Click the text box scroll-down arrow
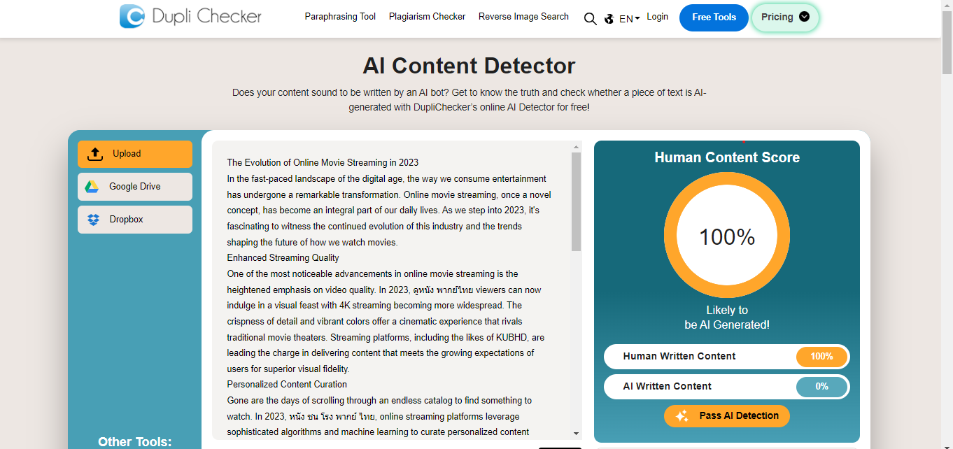 [x=577, y=434]
